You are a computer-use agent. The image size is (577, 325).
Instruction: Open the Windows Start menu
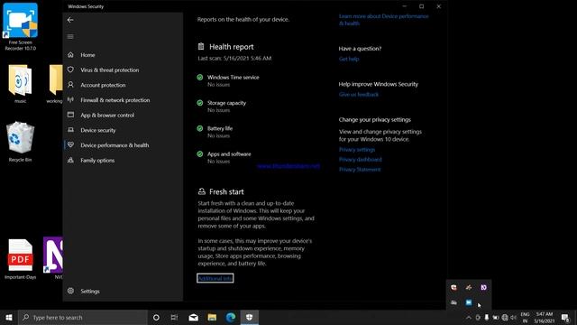click(9, 317)
